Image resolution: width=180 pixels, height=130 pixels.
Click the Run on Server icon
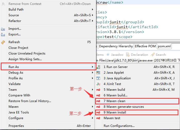tap(98, 67)
